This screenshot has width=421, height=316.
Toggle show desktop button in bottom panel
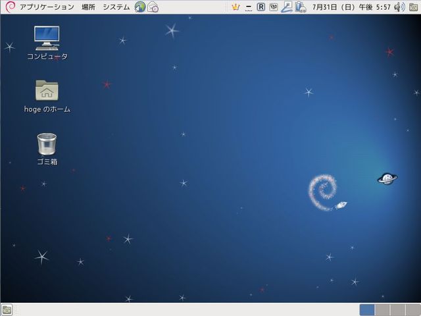(x=7, y=309)
